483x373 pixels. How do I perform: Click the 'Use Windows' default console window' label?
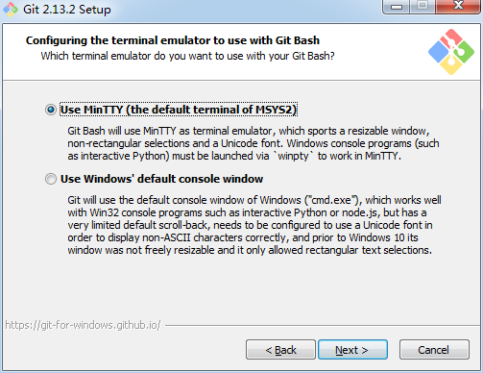161,179
